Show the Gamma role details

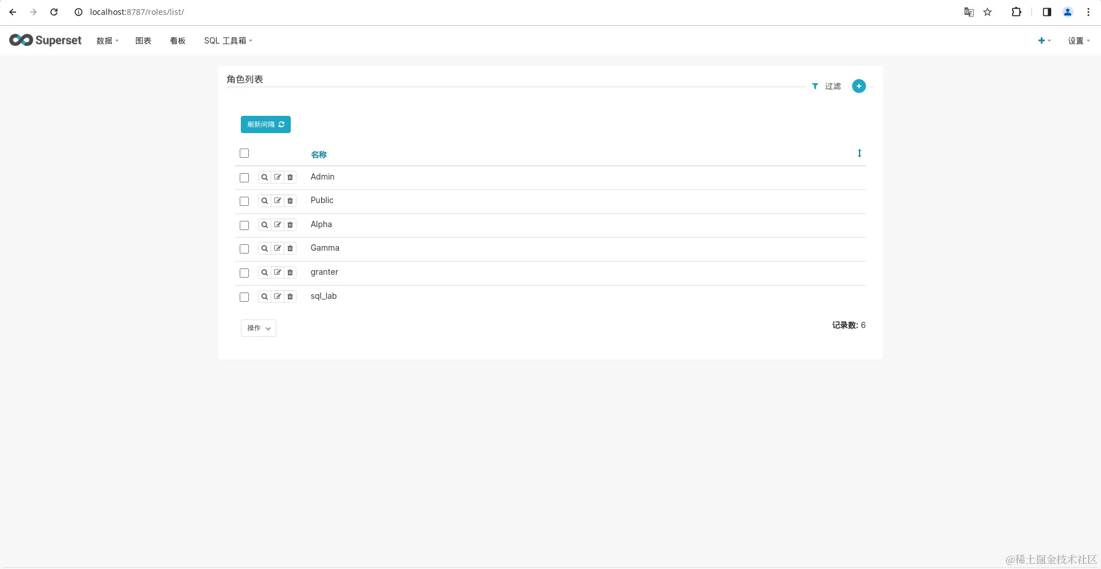264,248
